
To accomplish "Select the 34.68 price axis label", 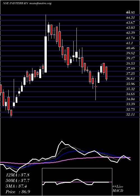I will coord(130,94).
